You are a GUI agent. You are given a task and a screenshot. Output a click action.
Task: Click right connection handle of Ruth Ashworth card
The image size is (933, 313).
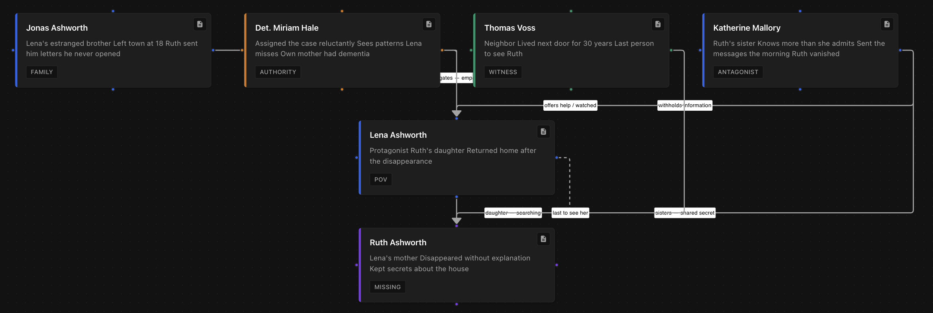click(x=557, y=265)
